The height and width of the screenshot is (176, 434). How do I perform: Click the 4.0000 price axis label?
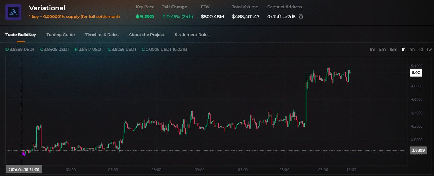pyautogui.click(x=417, y=139)
